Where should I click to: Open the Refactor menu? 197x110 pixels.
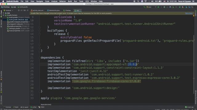pyautogui.click(x=62, y=1)
